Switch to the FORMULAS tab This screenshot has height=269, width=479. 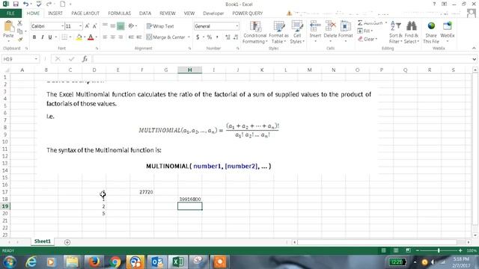[120, 13]
